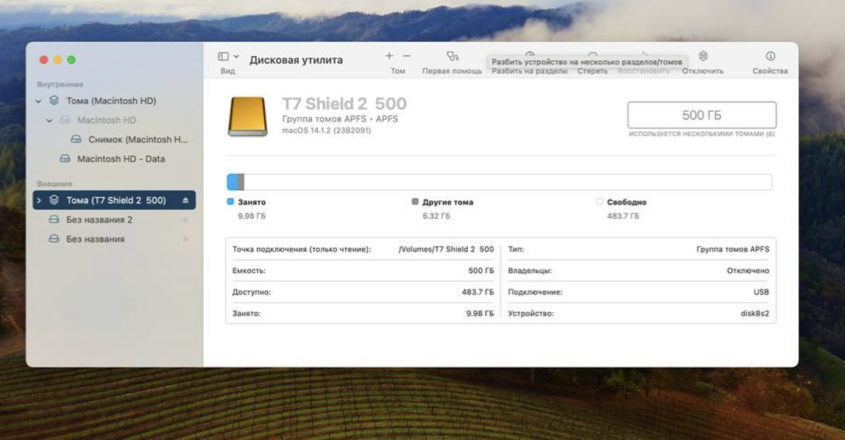Click the white Свободно legend swatch
Screen dimensions: 845x440
click(x=599, y=202)
